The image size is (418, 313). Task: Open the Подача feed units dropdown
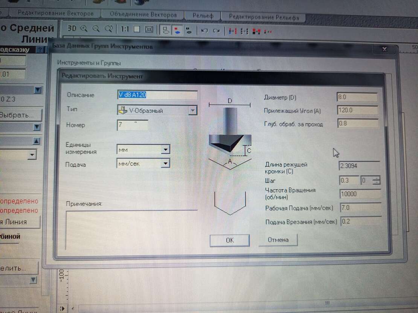165,163
